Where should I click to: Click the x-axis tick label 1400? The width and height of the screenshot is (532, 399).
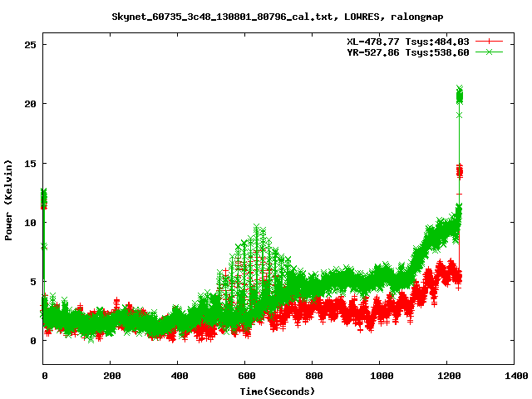point(516,376)
